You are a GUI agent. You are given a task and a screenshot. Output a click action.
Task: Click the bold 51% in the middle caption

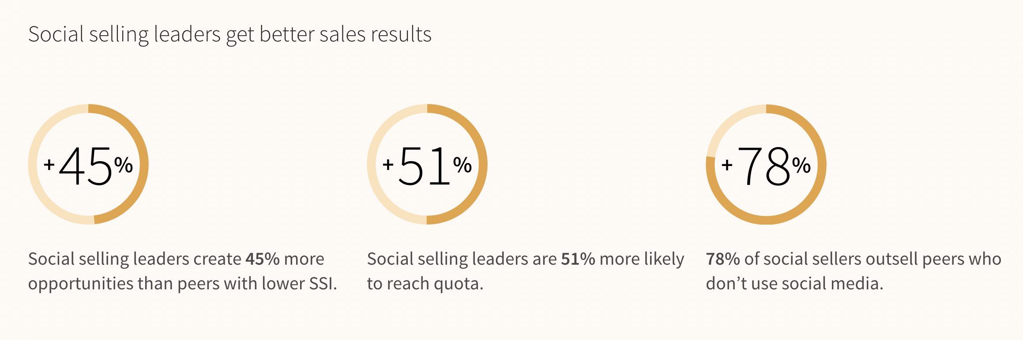point(578,259)
